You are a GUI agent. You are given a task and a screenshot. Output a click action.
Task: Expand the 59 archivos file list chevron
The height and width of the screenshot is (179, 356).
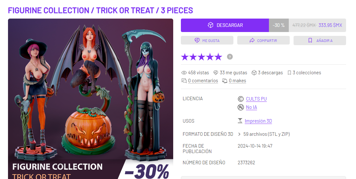(x=239, y=134)
